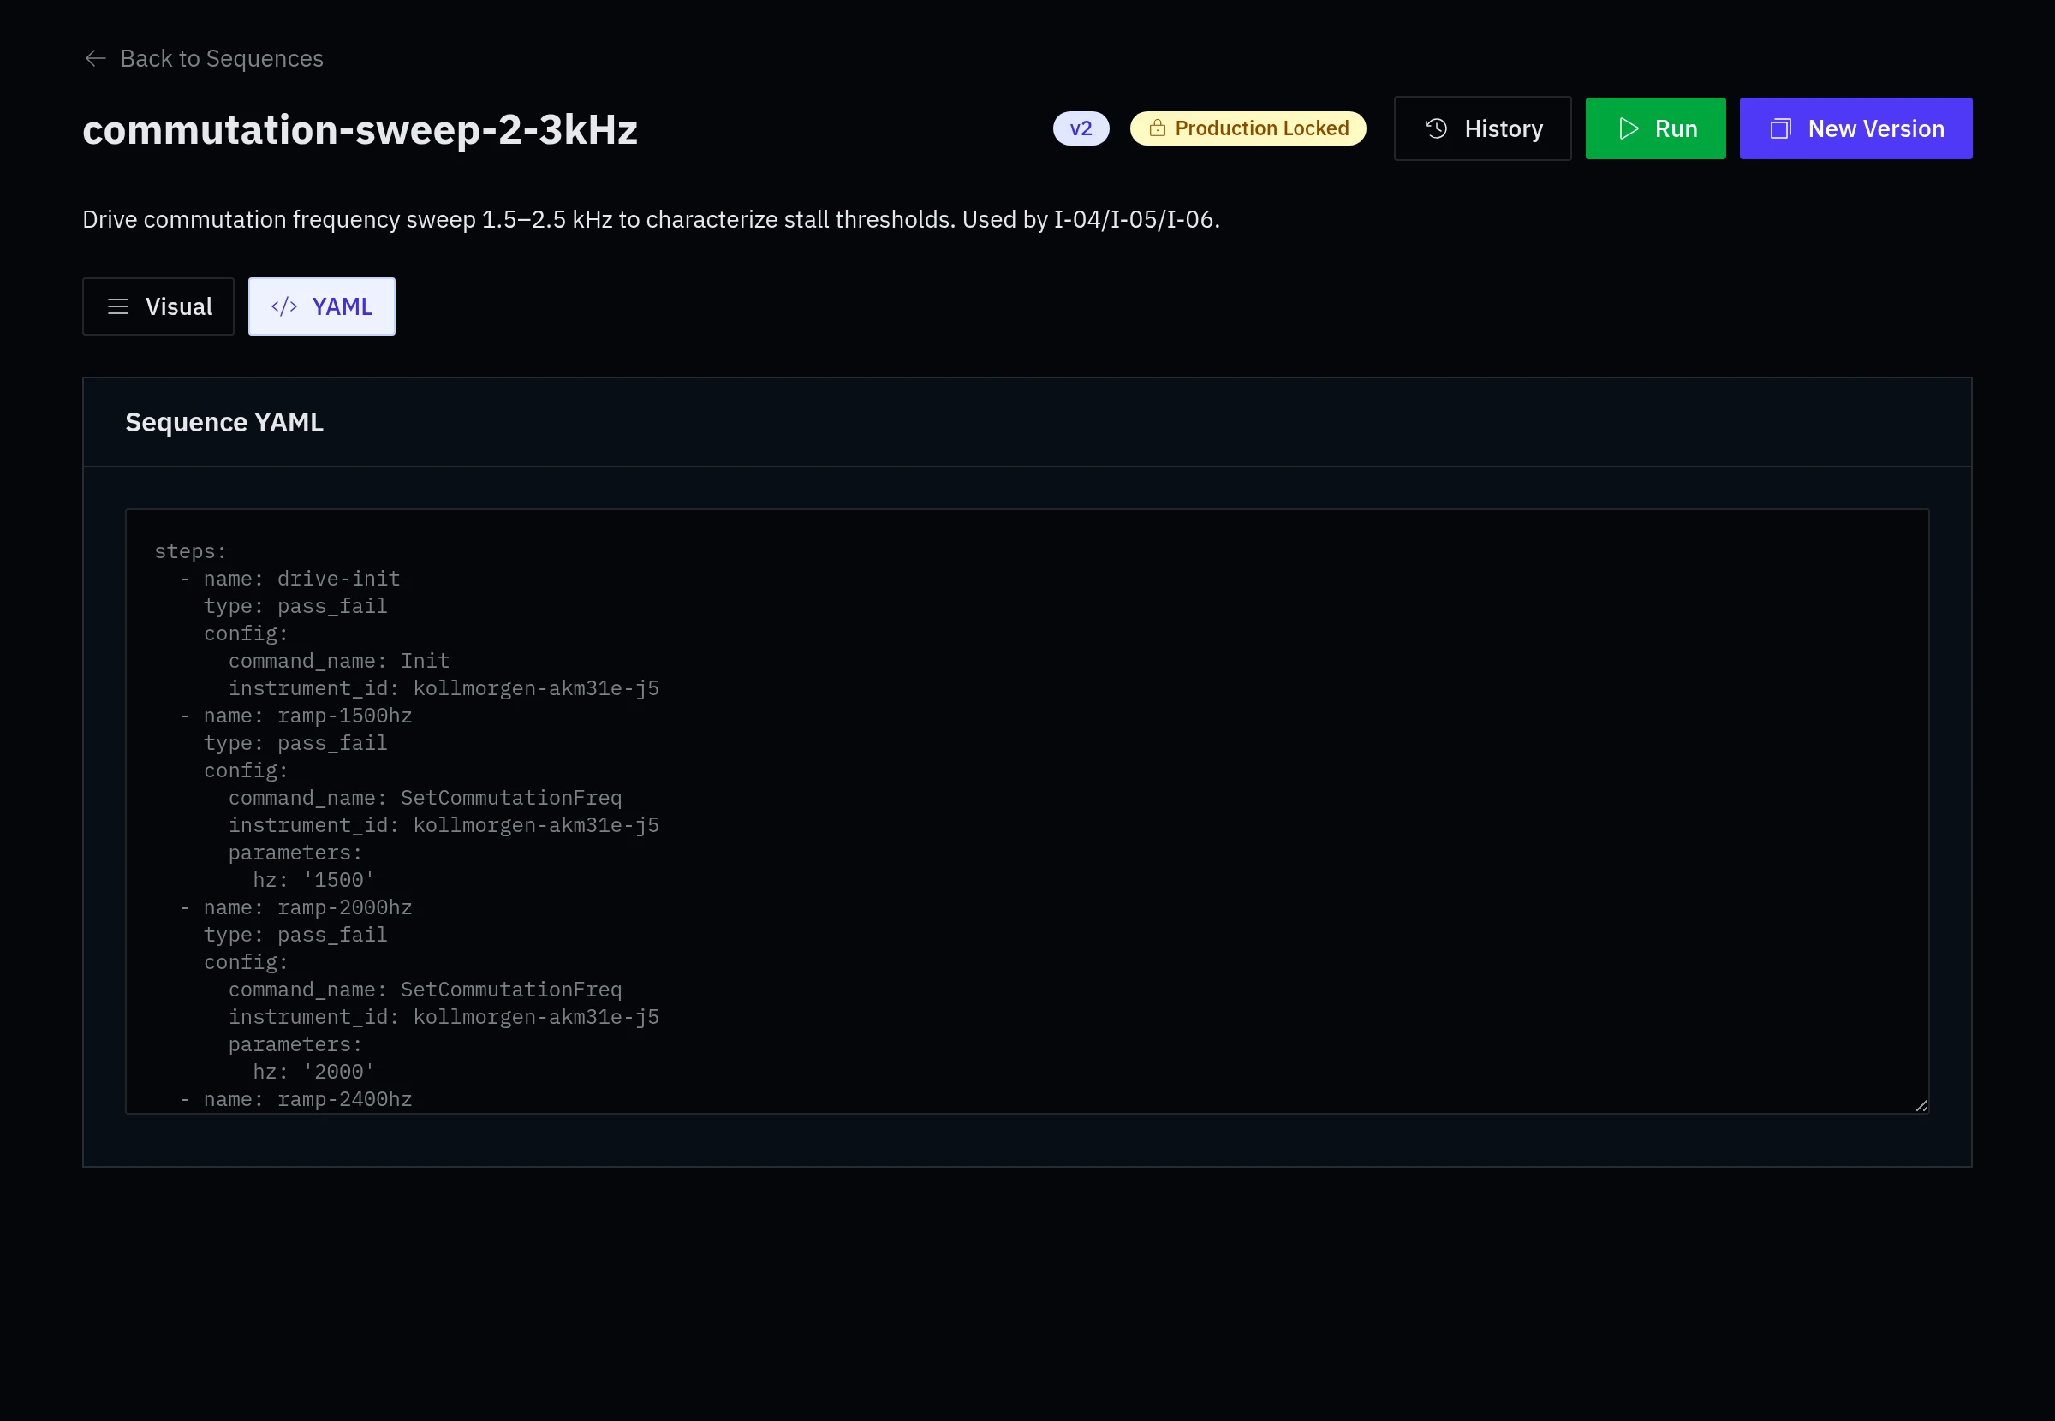Image resolution: width=2055 pixels, height=1421 pixels.
Task: Go back to Sequences list
Action: click(x=203, y=59)
